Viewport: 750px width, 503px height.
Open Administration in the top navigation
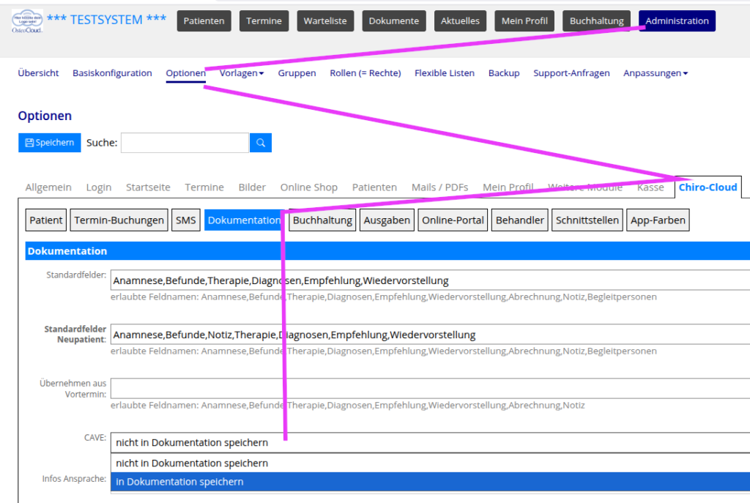pos(677,21)
